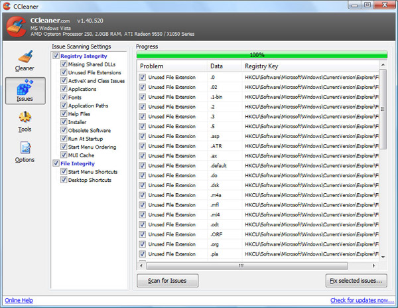398x308 pixels.
Task: Click the vertical scrollbar thumb
Action: pos(383,109)
